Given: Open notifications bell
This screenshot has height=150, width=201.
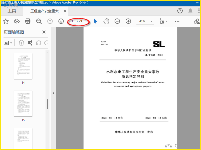Looking at the screenshot, I should tap(190, 11).
